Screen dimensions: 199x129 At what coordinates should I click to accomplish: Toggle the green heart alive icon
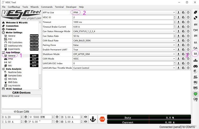pyautogui.click(x=195, y=94)
